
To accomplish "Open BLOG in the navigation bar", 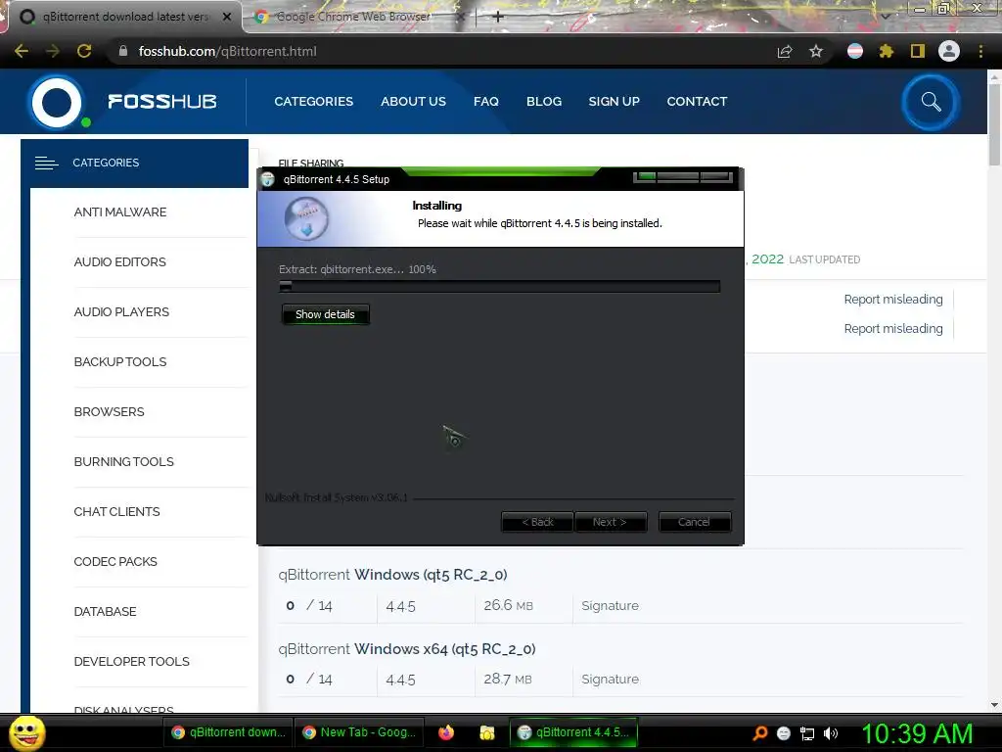I will (544, 102).
